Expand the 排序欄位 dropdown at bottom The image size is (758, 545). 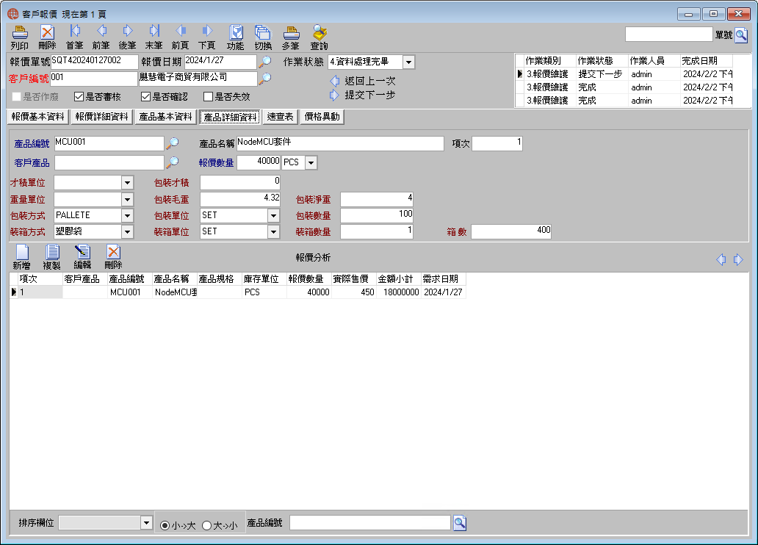146,522
